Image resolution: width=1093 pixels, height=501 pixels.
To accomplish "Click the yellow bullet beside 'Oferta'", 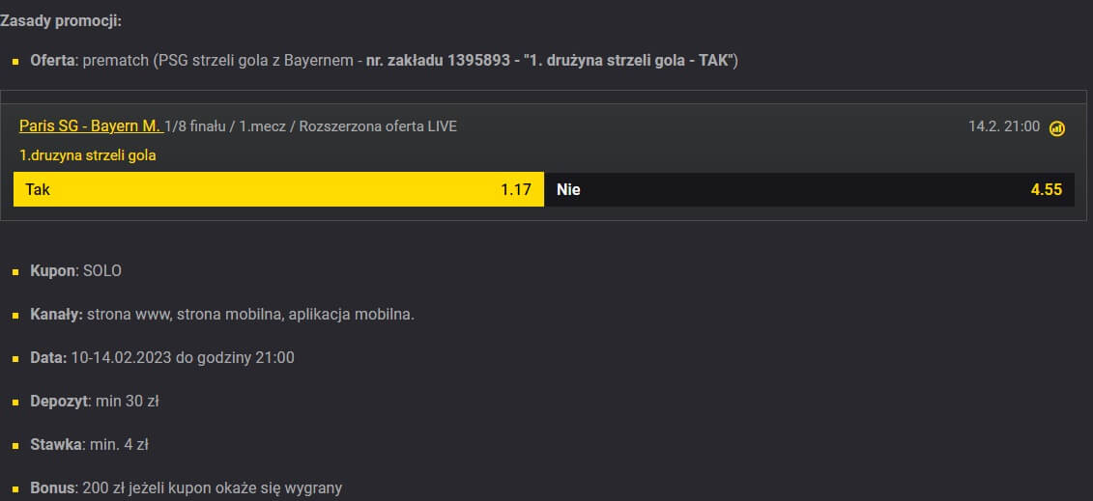I will pyautogui.click(x=15, y=62).
